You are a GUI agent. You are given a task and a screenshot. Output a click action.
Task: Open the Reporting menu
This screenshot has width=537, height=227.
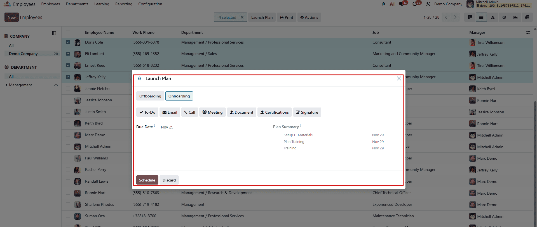point(124,4)
